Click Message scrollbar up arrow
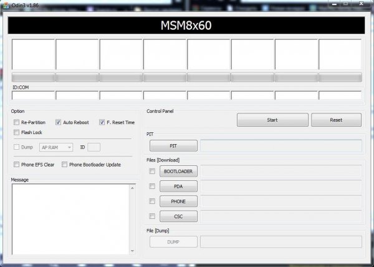This screenshot has height=267, width=374. click(x=132, y=188)
